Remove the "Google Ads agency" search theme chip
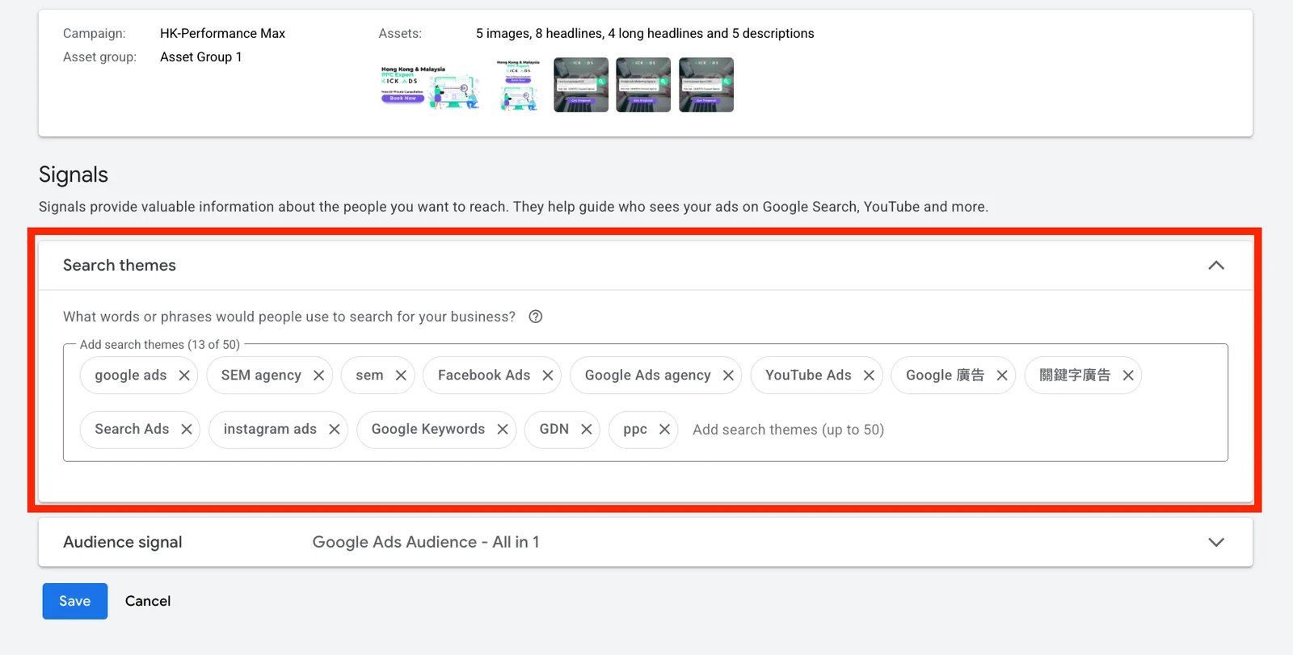1293x655 pixels. [728, 376]
